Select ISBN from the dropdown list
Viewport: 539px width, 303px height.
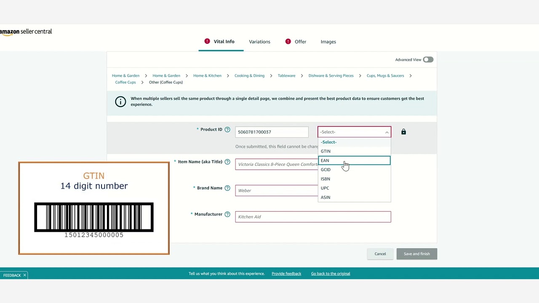tap(354, 179)
